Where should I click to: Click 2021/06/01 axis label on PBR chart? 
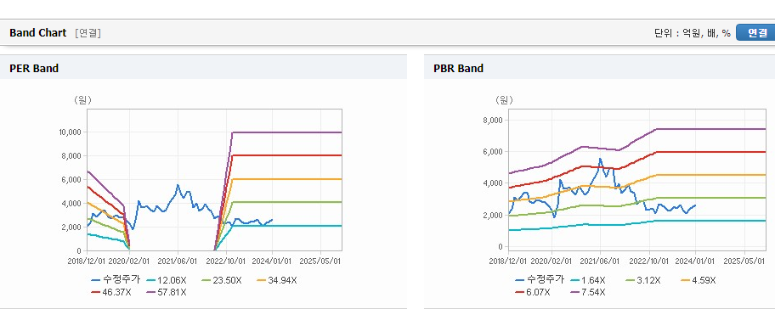click(x=600, y=261)
